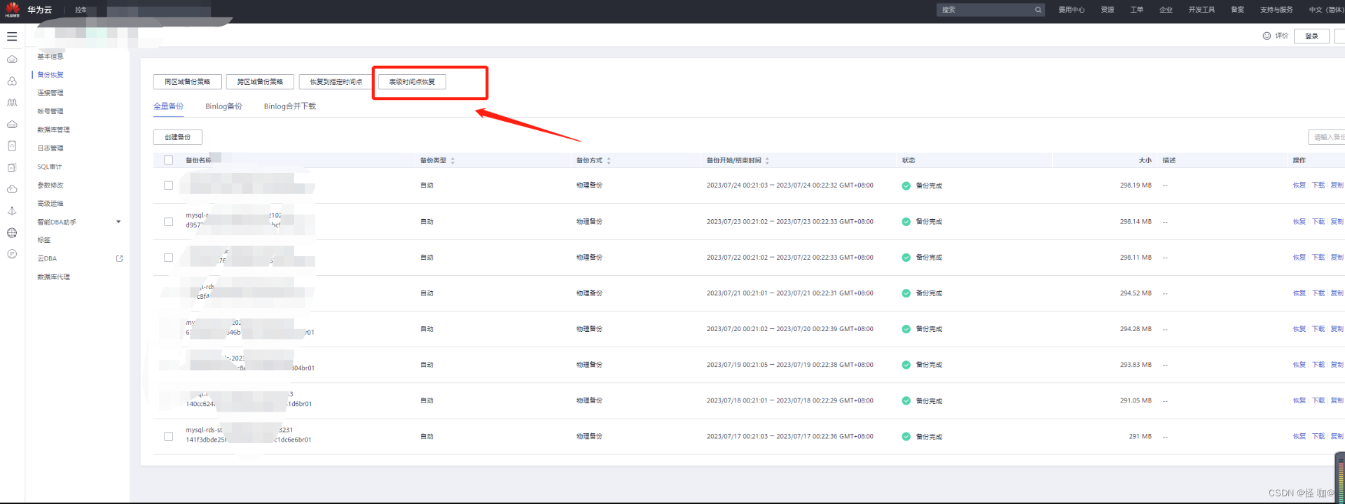Screen dimensions: 1345x504
Task: Open 备份恢复 in the side menu
Action: [50, 75]
